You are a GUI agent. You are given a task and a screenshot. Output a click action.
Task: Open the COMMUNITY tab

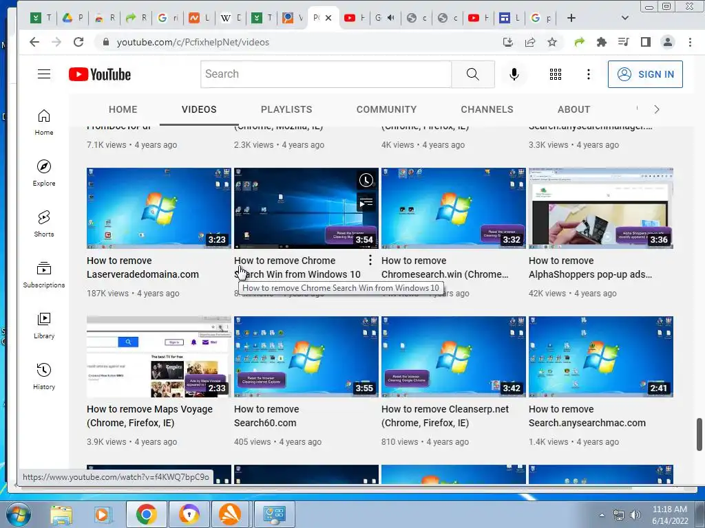point(387,109)
